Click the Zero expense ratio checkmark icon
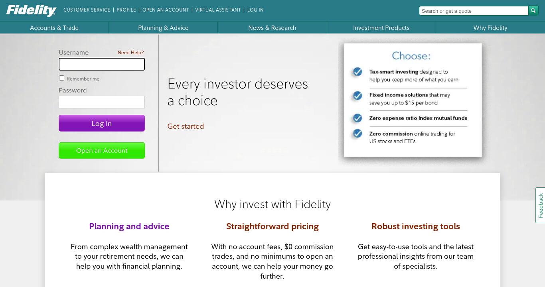Screen dimensions: 545x287 click(x=357, y=118)
